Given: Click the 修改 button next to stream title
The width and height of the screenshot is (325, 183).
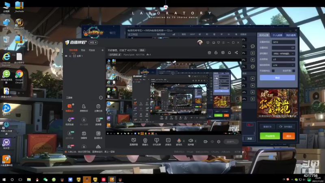Looking at the screenshot, I should 142,50.
